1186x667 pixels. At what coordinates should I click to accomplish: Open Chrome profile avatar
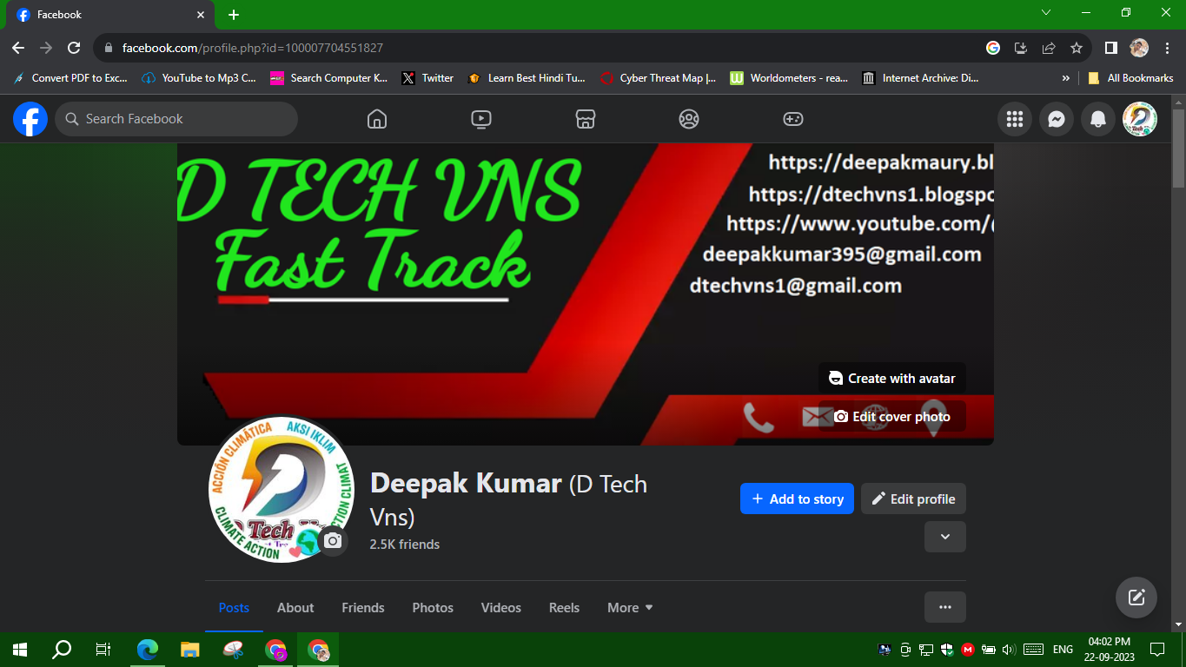pos(1139,48)
